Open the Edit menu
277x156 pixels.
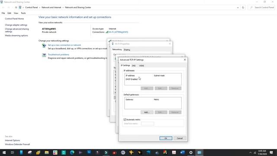[10, 13]
